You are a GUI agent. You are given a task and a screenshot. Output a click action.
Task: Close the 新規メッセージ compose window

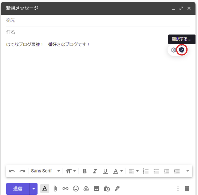189,8
